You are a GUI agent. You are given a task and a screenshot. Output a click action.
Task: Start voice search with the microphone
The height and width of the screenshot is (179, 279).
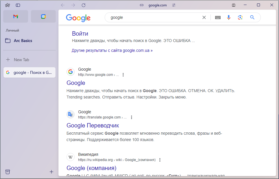[x=229, y=17]
